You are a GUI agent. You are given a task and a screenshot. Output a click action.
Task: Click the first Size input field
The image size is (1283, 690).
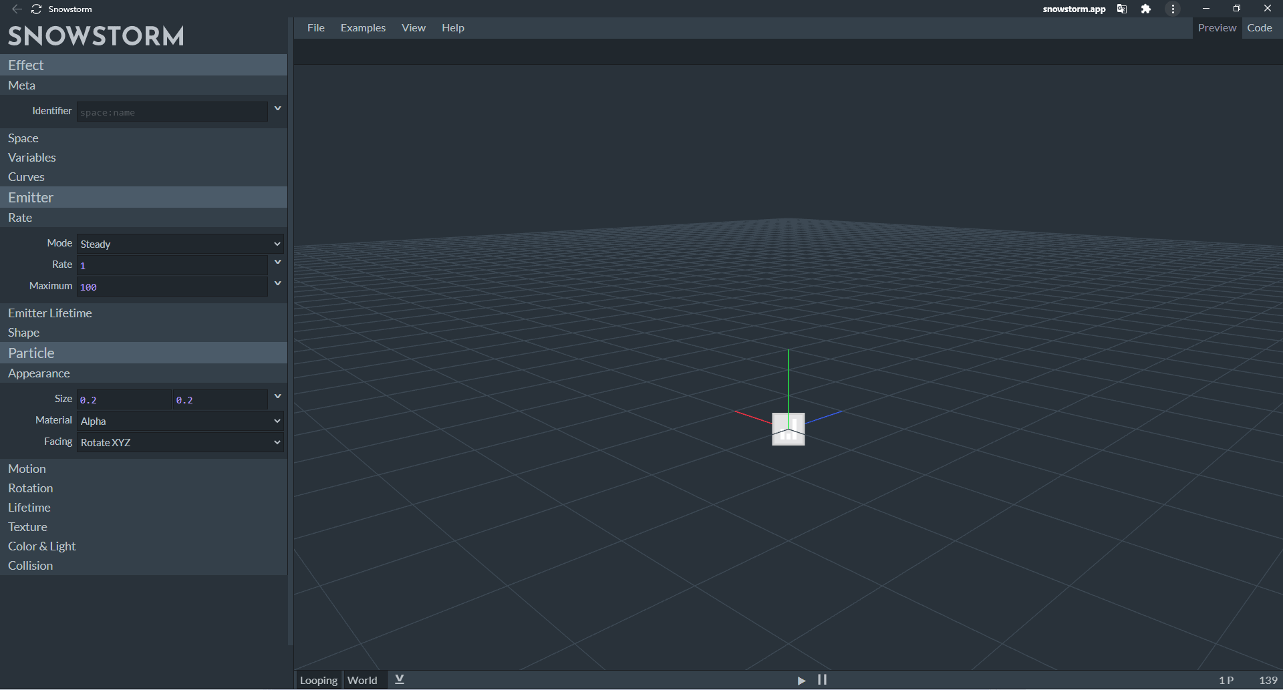124,399
